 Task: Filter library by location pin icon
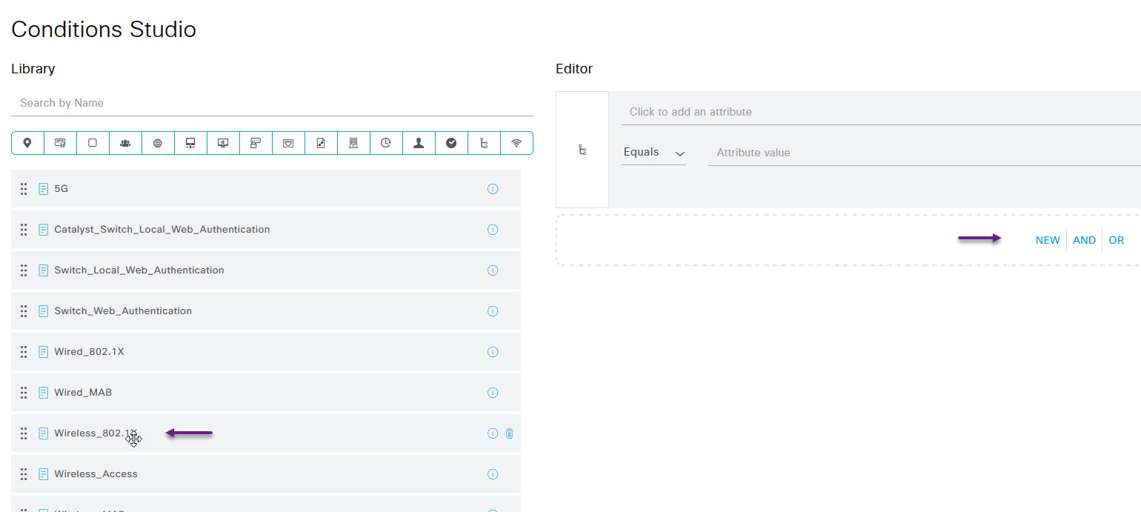(x=27, y=143)
